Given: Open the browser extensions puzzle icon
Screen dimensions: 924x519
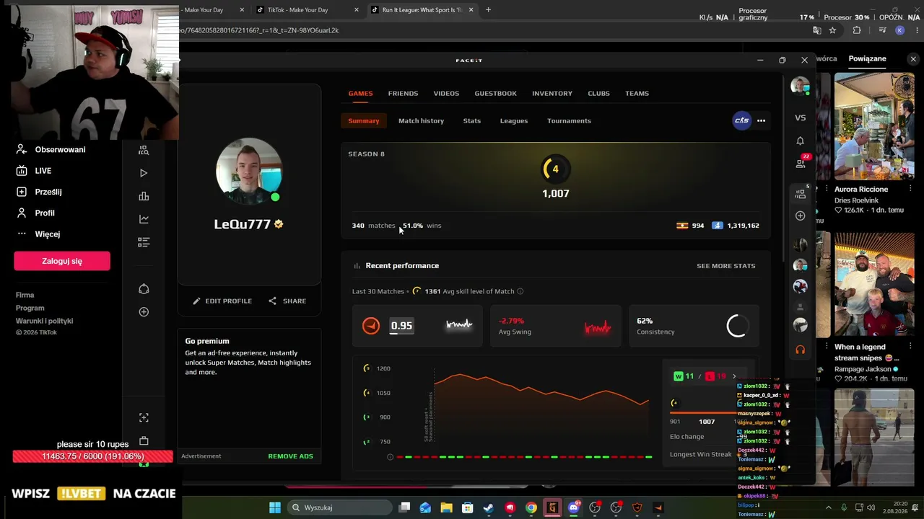Looking at the screenshot, I should point(857,30).
